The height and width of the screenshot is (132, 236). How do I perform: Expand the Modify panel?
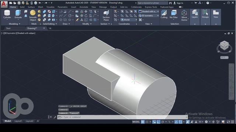87,24
